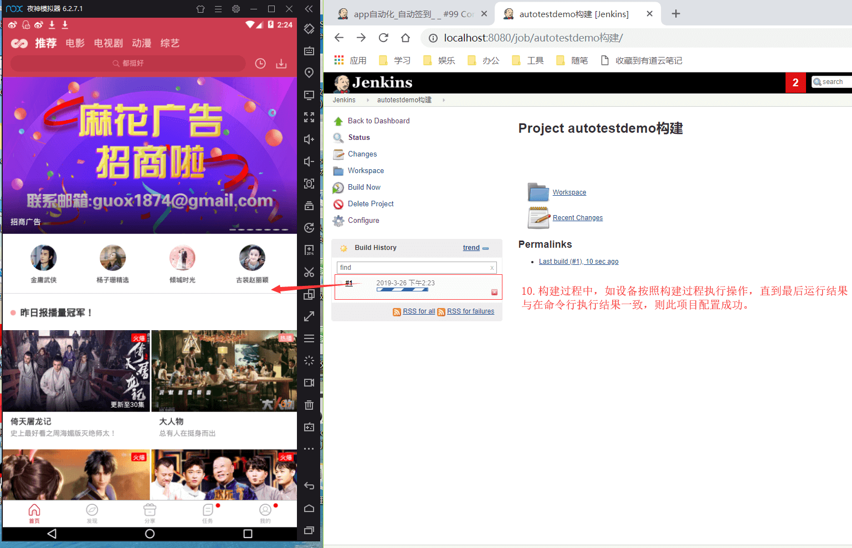
Task: Switch to the 动漫 tab in video app
Action: [x=141, y=43]
